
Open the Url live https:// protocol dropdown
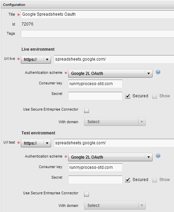pos(36,59)
